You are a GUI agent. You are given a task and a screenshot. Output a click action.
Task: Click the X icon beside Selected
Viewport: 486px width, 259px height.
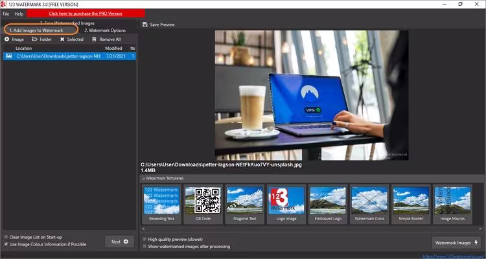click(x=62, y=39)
